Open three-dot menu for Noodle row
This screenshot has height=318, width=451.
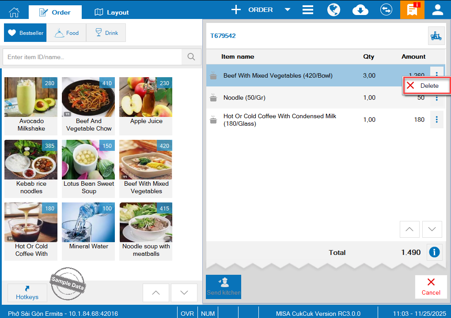point(436,98)
